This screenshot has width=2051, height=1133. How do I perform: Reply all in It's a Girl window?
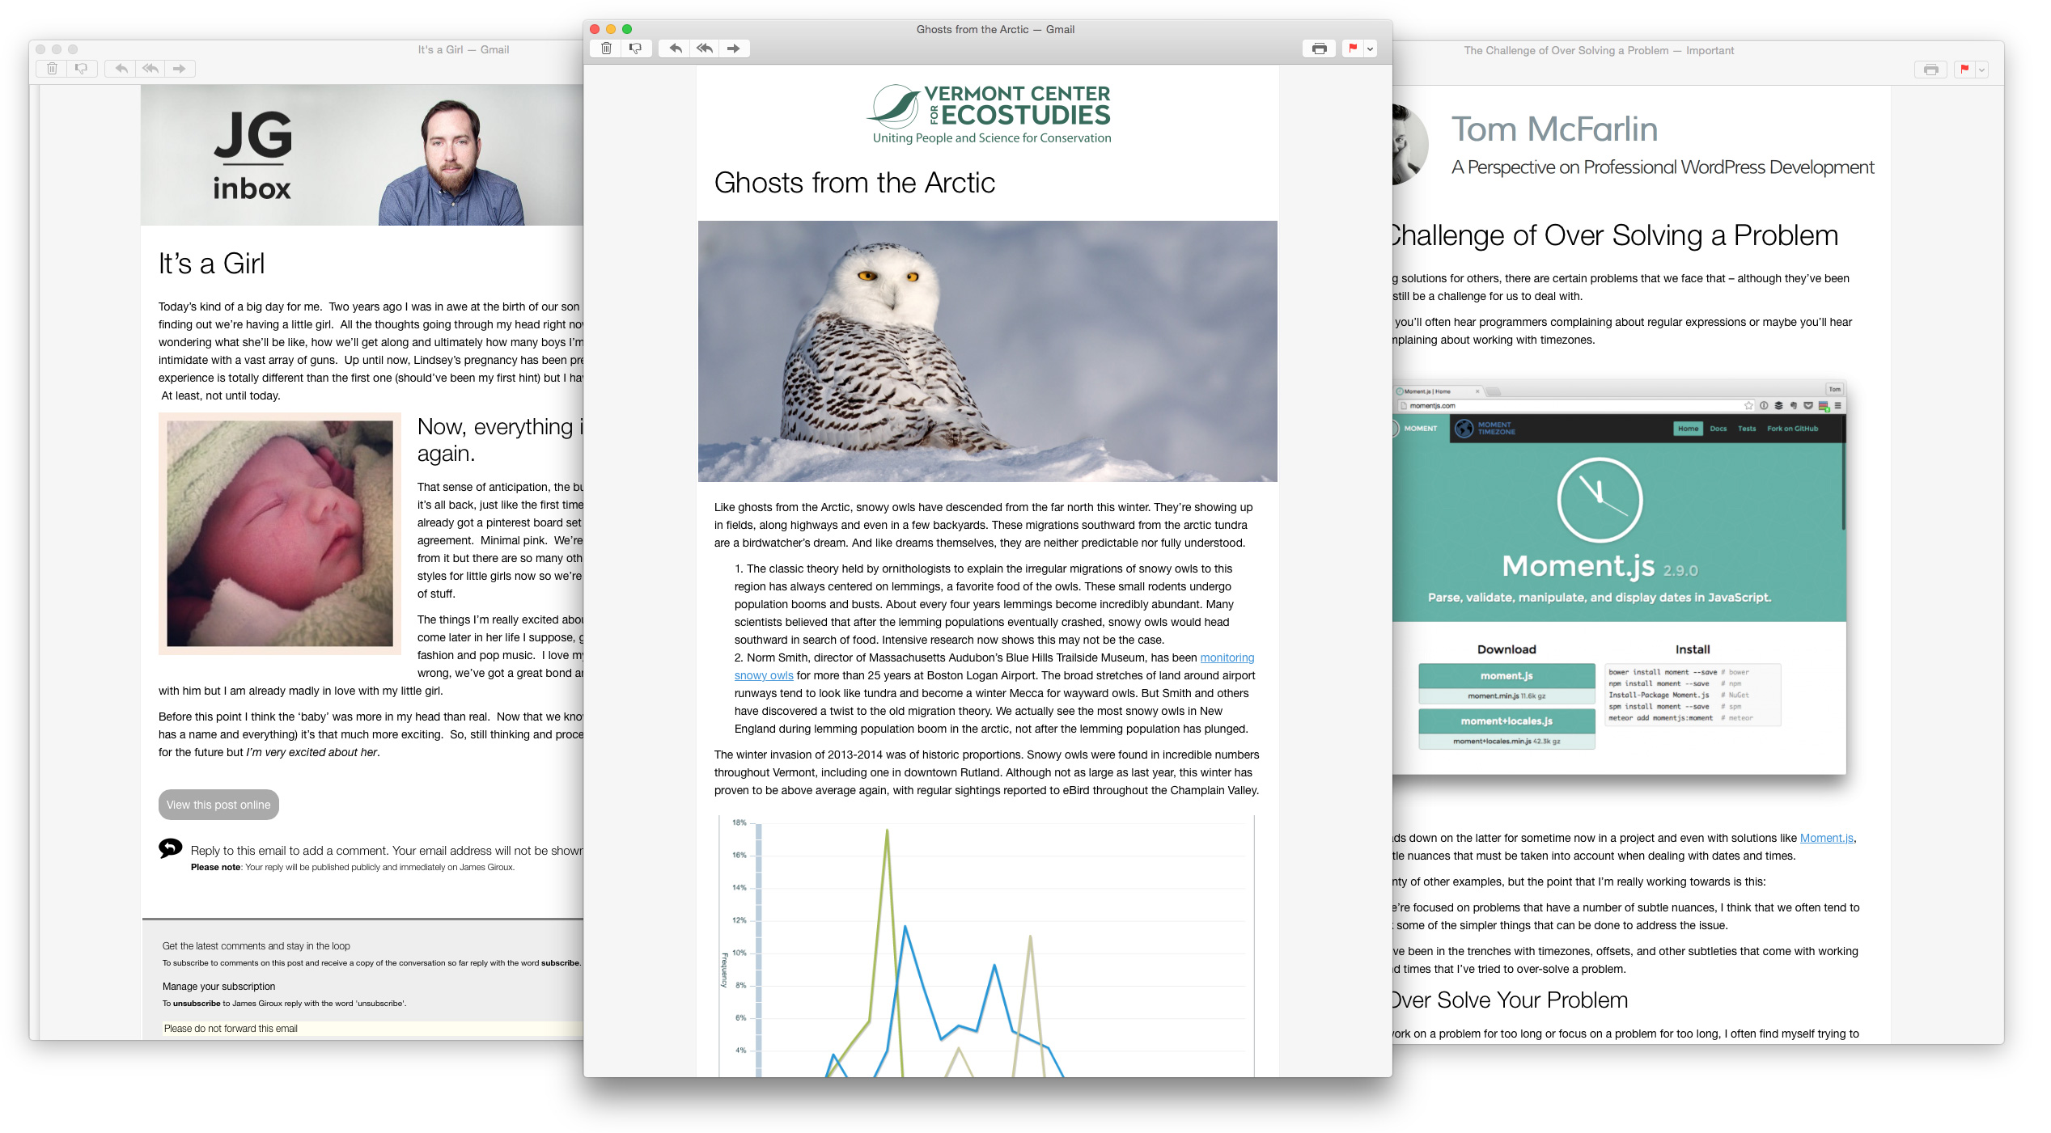point(150,69)
